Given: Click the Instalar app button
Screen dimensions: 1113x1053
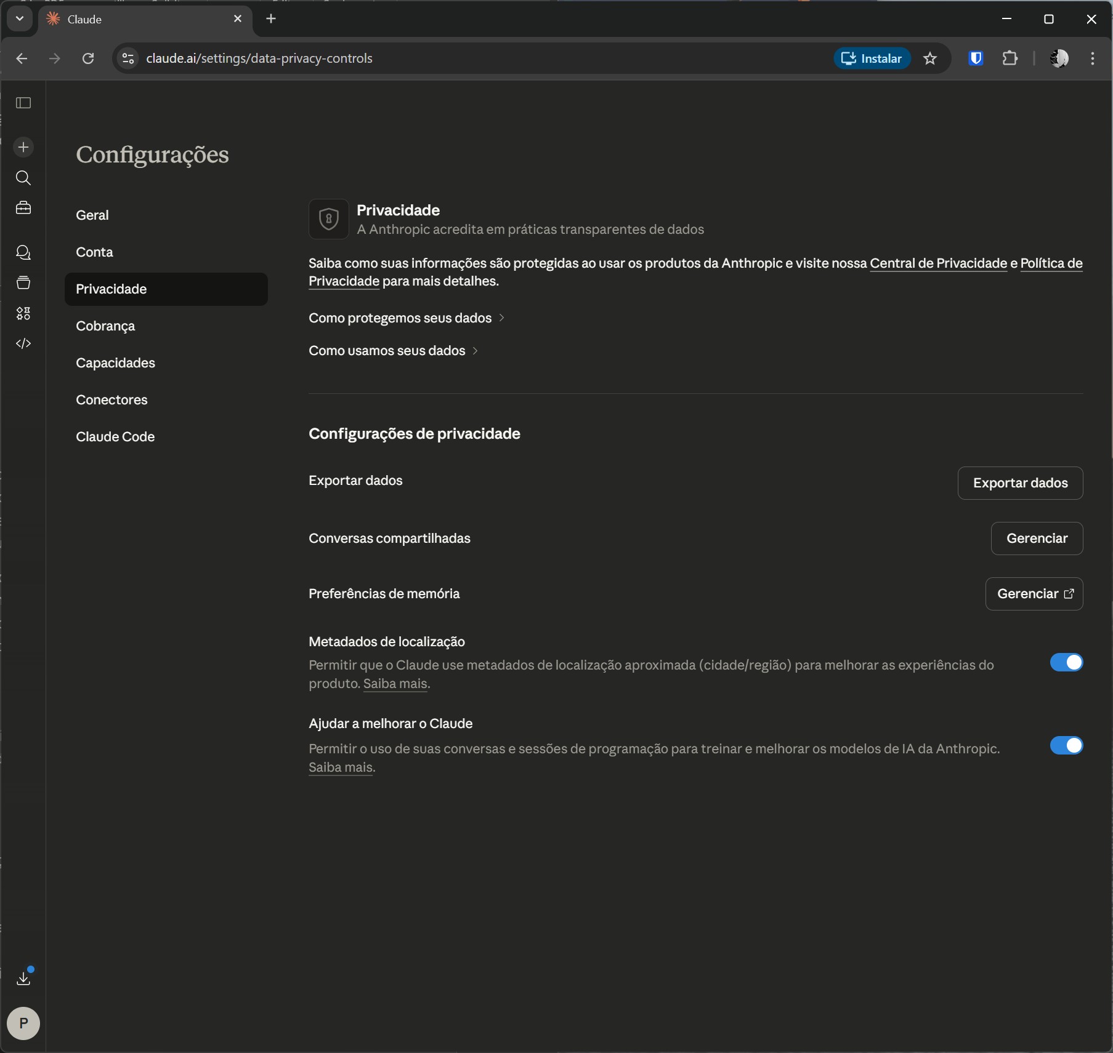Looking at the screenshot, I should point(872,58).
